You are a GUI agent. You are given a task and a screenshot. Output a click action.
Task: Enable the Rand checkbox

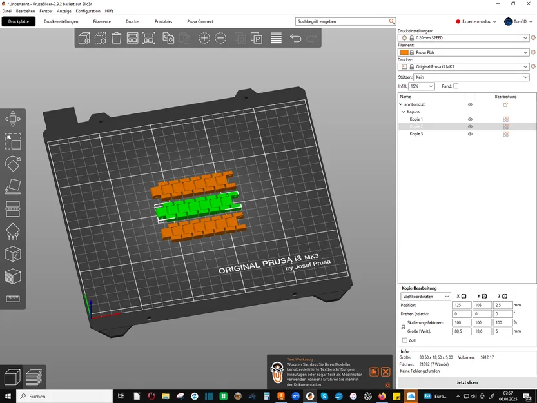pyautogui.click(x=456, y=86)
